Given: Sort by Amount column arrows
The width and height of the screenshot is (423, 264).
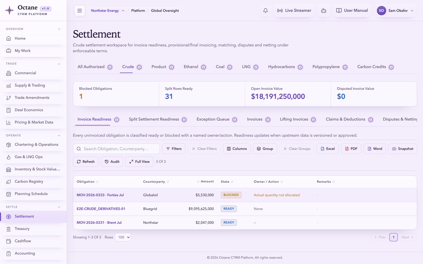Looking at the screenshot, I should click(x=198, y=182).
